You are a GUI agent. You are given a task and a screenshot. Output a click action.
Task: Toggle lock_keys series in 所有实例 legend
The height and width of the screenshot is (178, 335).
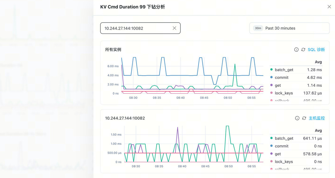[284, 93]
